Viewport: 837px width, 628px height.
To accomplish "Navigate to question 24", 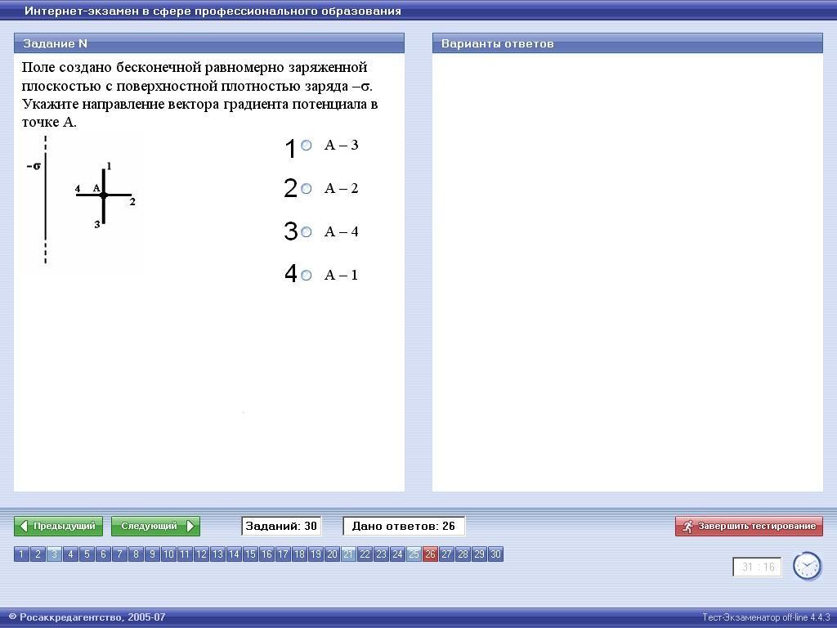I will 397,554.
